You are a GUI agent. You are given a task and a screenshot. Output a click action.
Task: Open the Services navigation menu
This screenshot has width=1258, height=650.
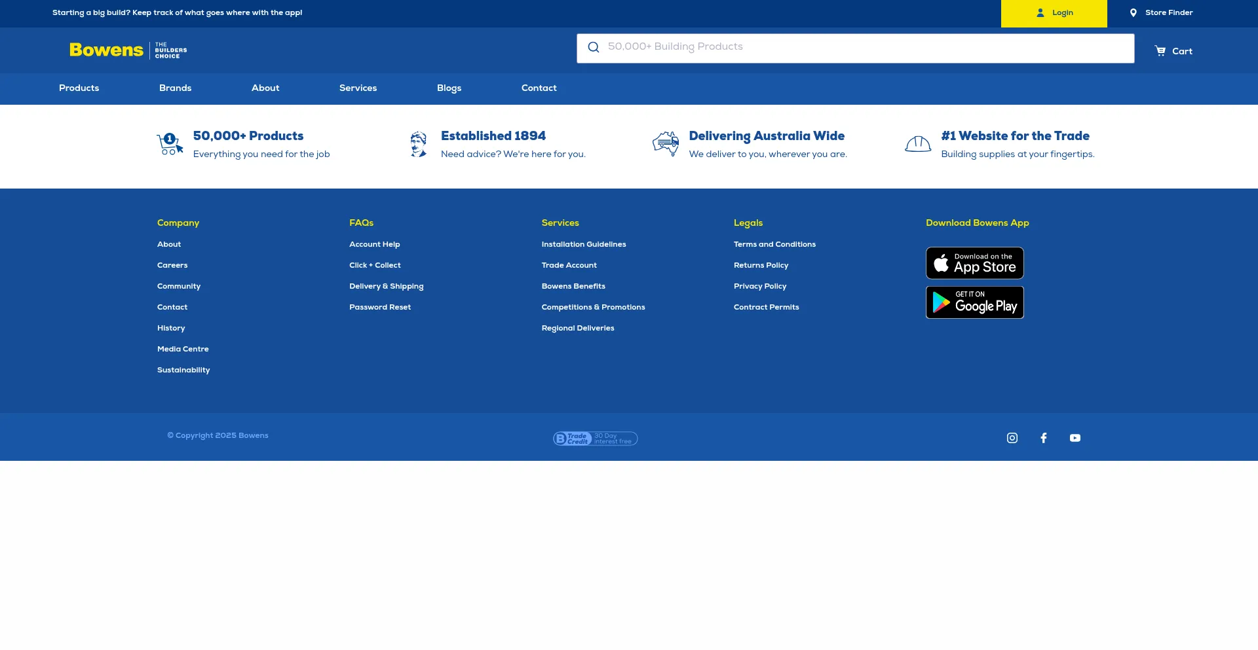358,88
